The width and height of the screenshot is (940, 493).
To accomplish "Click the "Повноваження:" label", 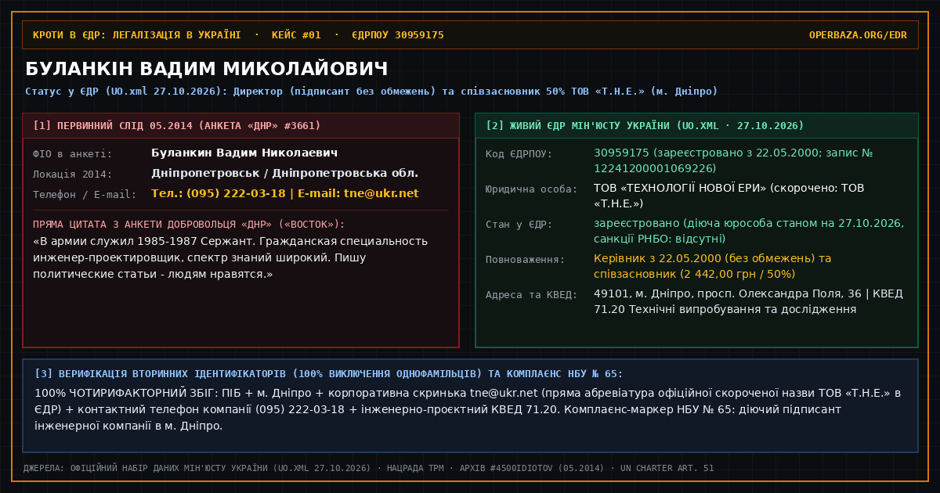I will coord(526,260).
